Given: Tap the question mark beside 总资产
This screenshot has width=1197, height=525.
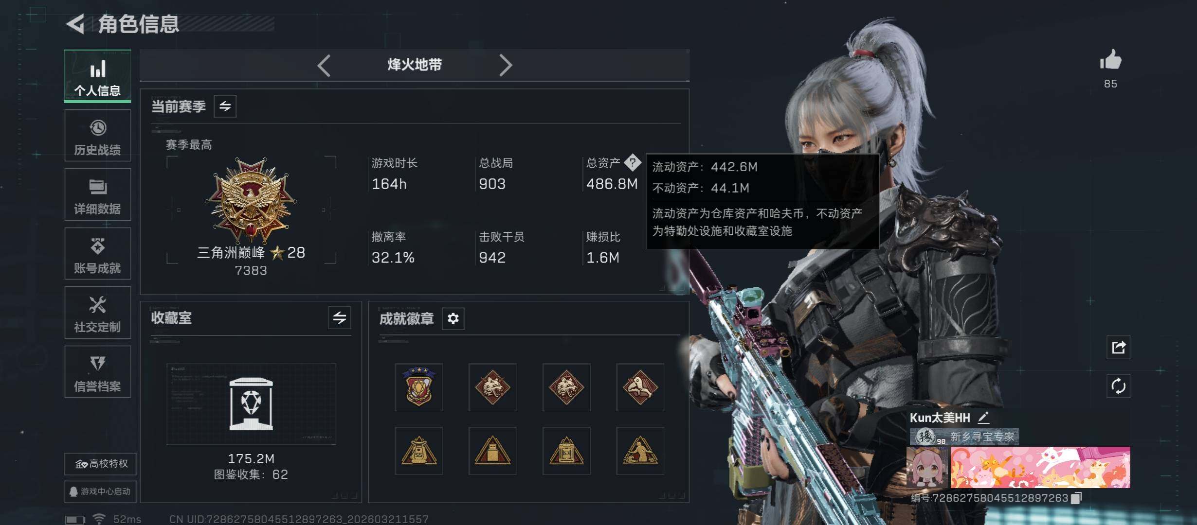Looking at the screenshot, I should tap(632, 162).
